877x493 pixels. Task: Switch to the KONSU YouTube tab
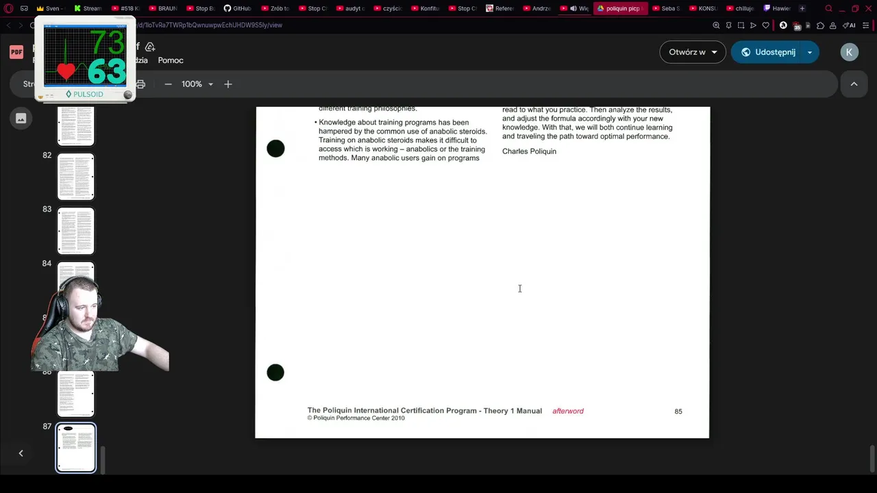coord(702,8)
